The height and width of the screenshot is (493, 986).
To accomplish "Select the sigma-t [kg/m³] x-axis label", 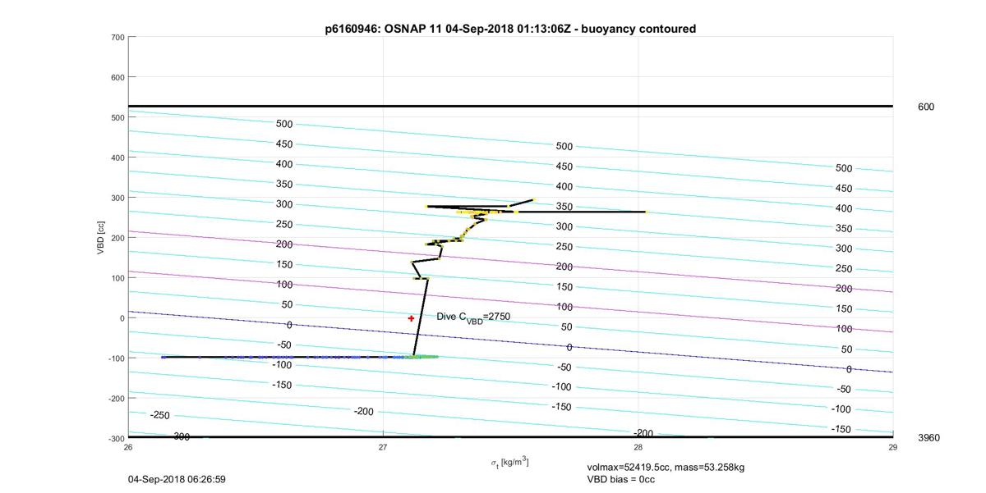I will pos(509,463).
